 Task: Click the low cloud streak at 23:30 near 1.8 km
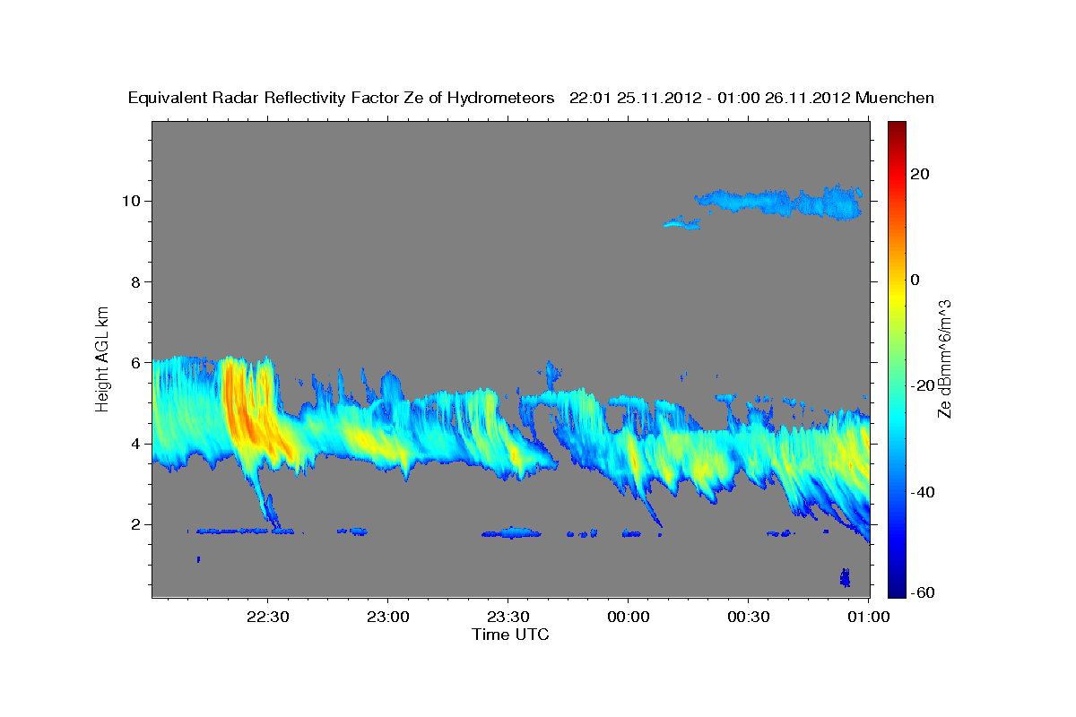pyautogui.click(x=511, y=533)
